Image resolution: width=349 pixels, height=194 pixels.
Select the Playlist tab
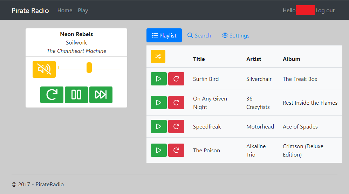pos(164,35)
